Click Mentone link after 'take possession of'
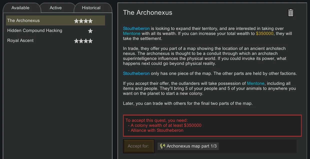This screenshot has height=159, width=310. [255, 83]
